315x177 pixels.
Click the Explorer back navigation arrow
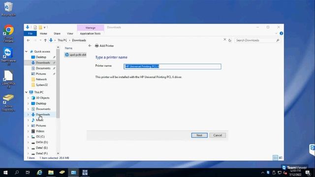pos(29,40)
